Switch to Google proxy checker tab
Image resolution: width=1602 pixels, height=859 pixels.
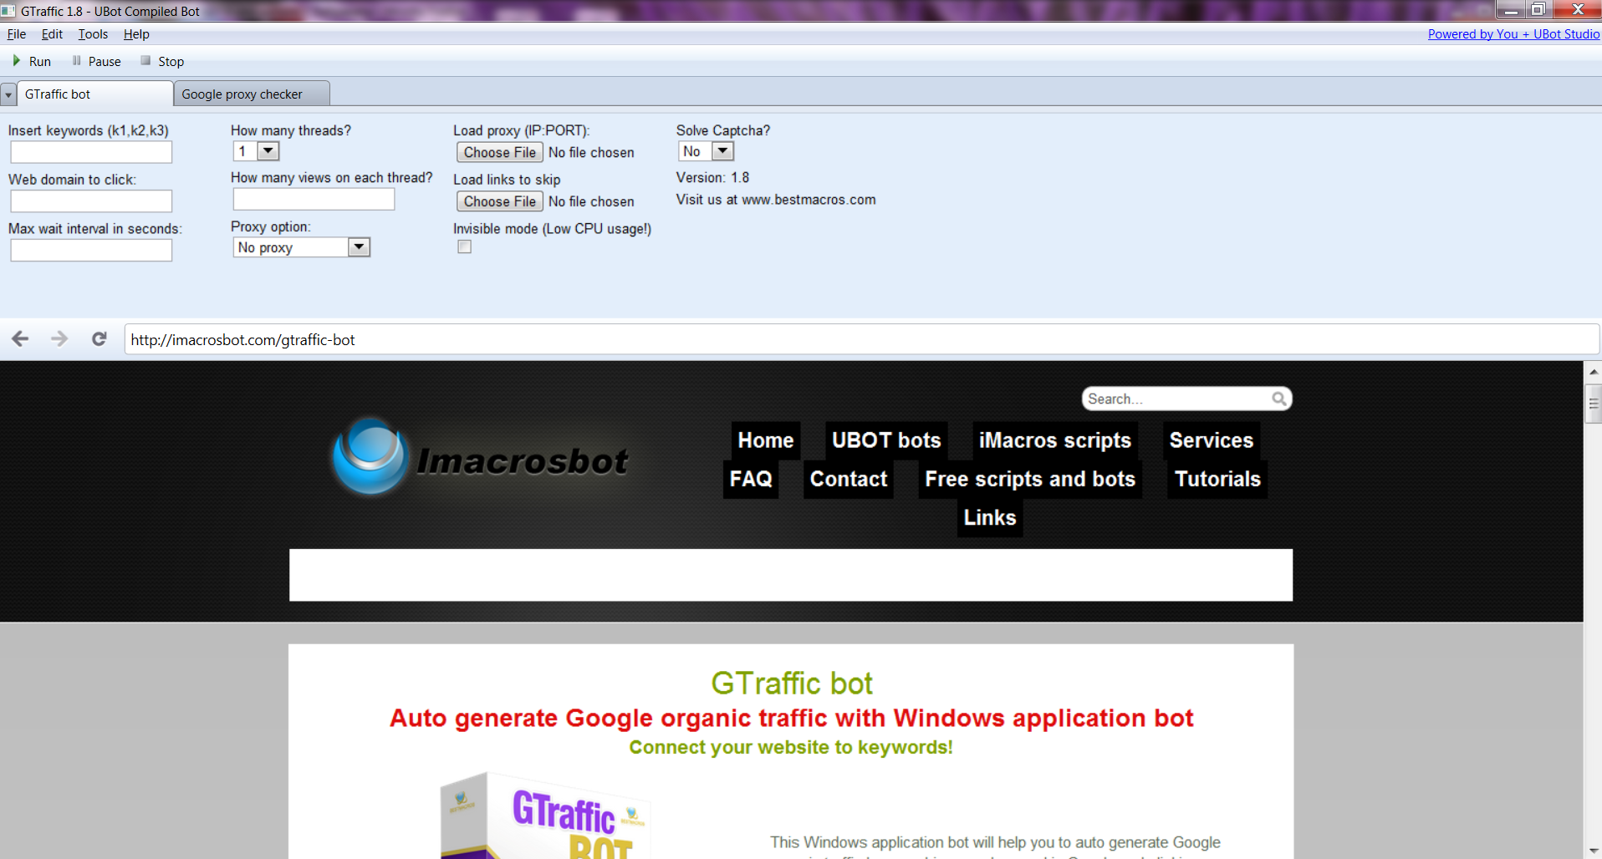click(252, 94)
